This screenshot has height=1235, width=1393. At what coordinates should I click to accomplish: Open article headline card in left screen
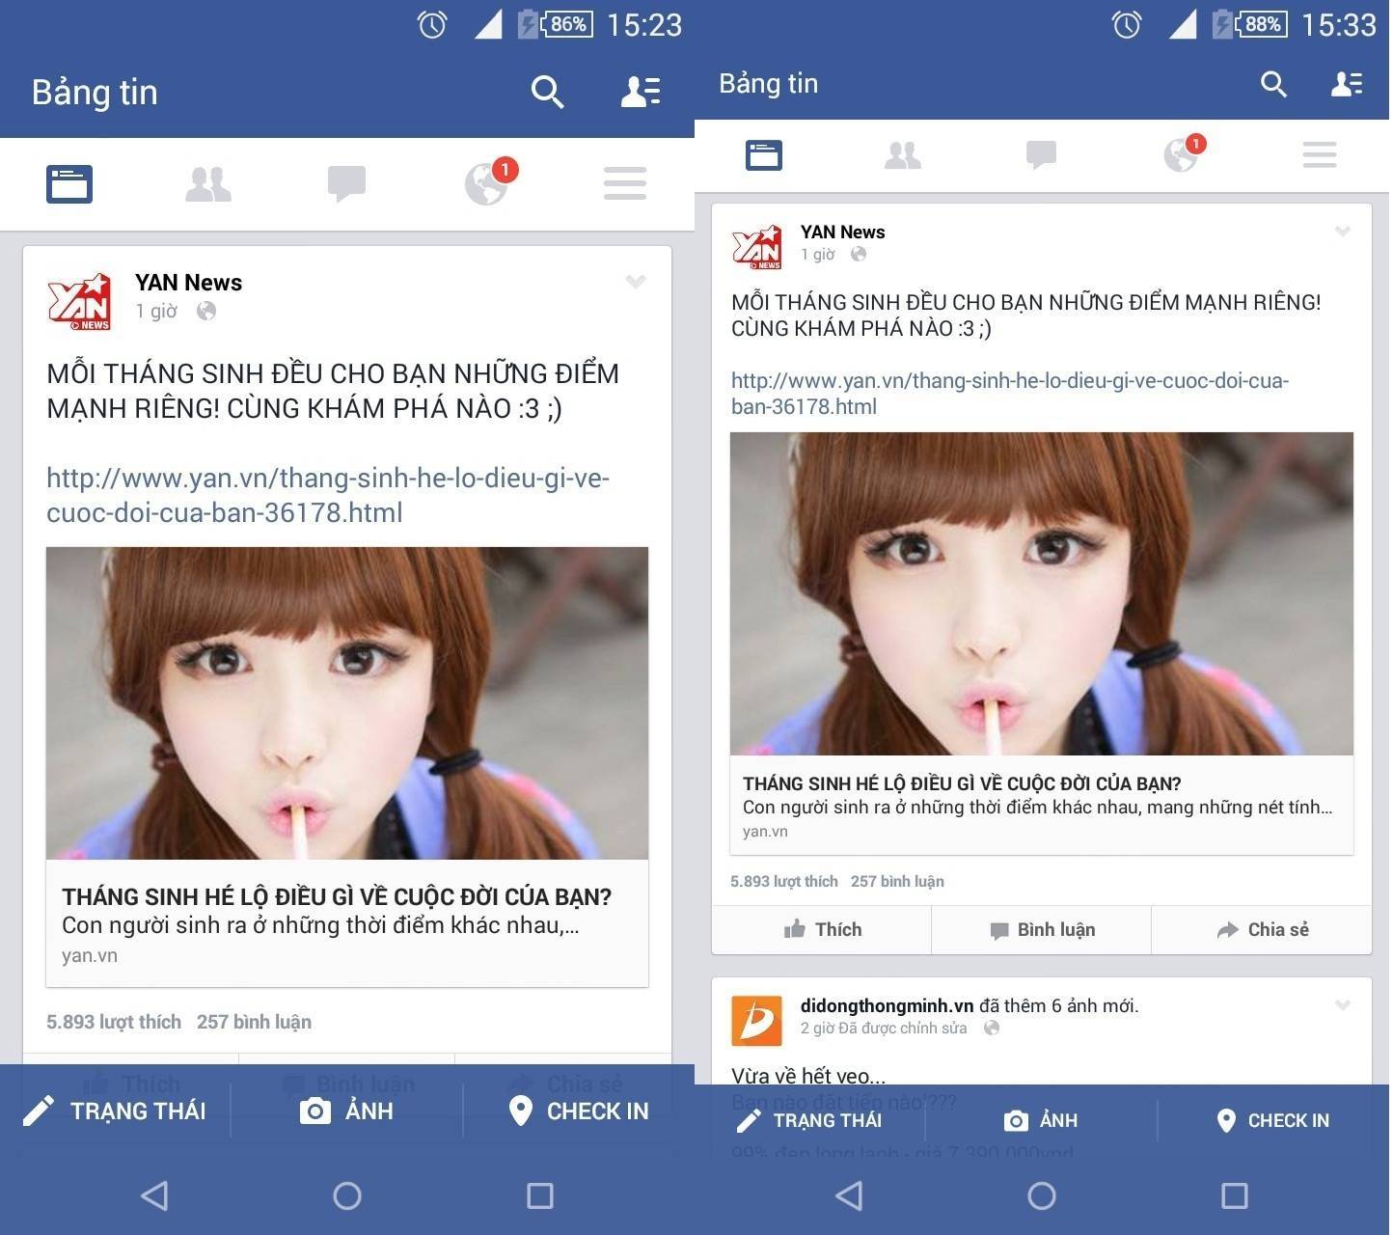347,923
